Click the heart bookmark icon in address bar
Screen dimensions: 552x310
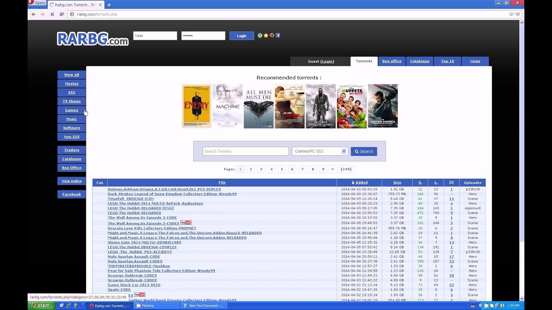click(x=517, y=14)
